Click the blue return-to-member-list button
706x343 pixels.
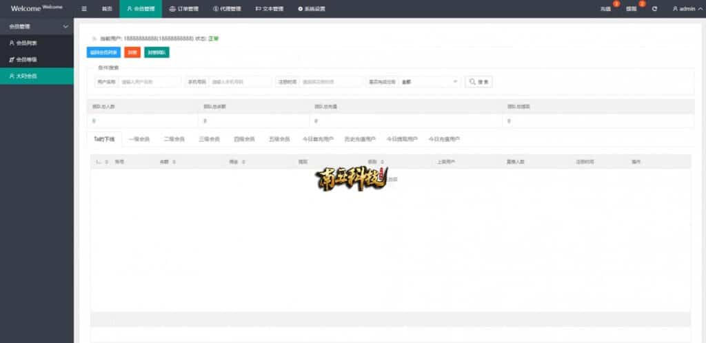coord(103,52)
